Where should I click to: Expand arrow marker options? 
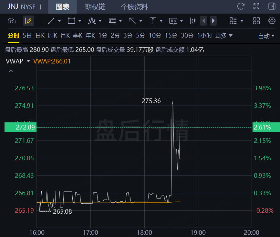click(141, 21)
